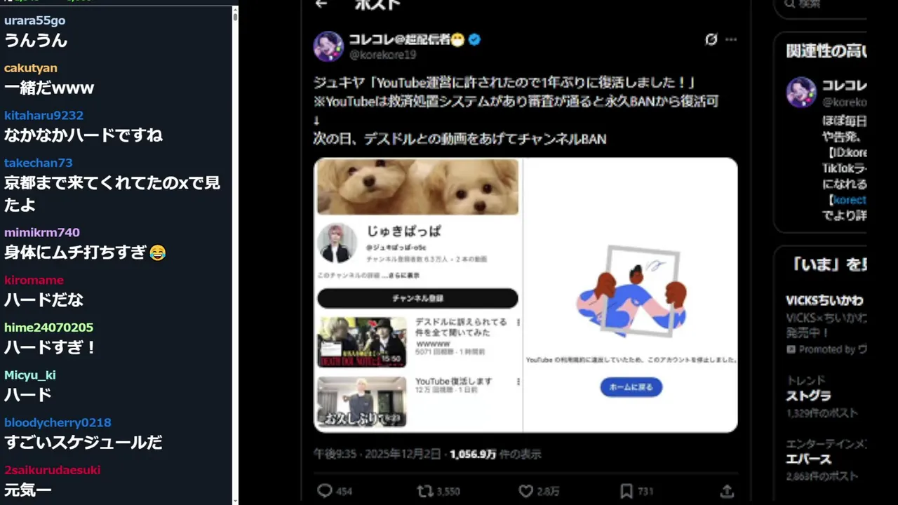Click the Grok icon beside more options
The image size is (898, 505).
(x=711, y=39)
